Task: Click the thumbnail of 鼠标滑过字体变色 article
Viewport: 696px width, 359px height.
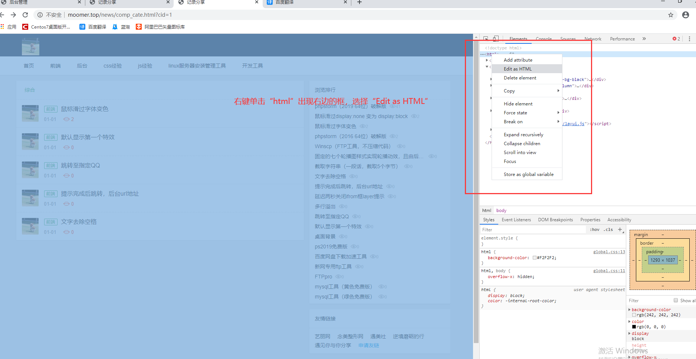Action: coord(30,113)
